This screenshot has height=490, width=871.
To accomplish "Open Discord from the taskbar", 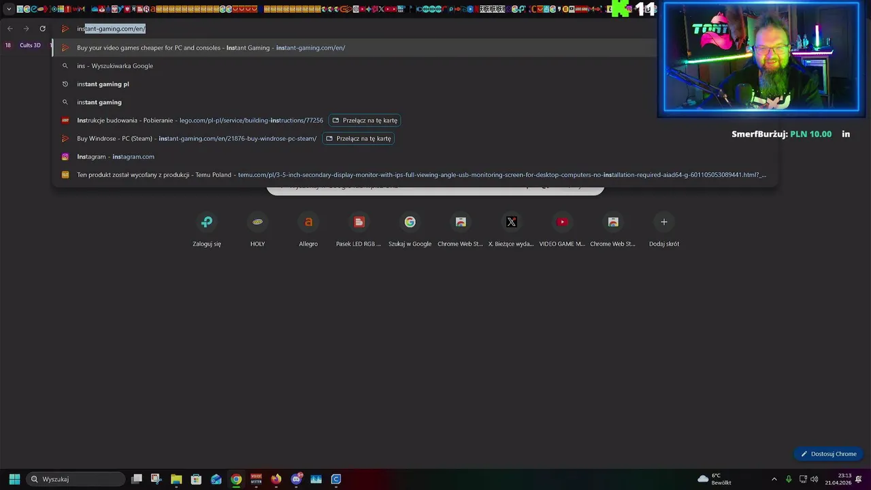I will coord(297,479).
